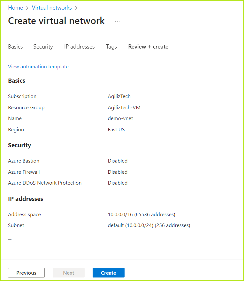The image size is (244, 281).
Task: Select the Review + create tab
Action: click(148, 47)
